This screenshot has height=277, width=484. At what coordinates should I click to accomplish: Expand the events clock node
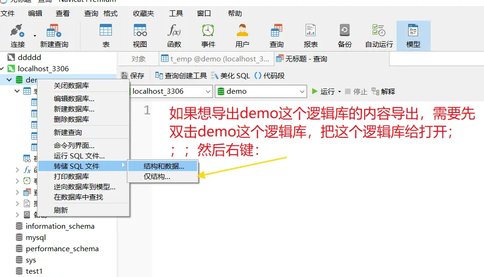tap(17, 181)
